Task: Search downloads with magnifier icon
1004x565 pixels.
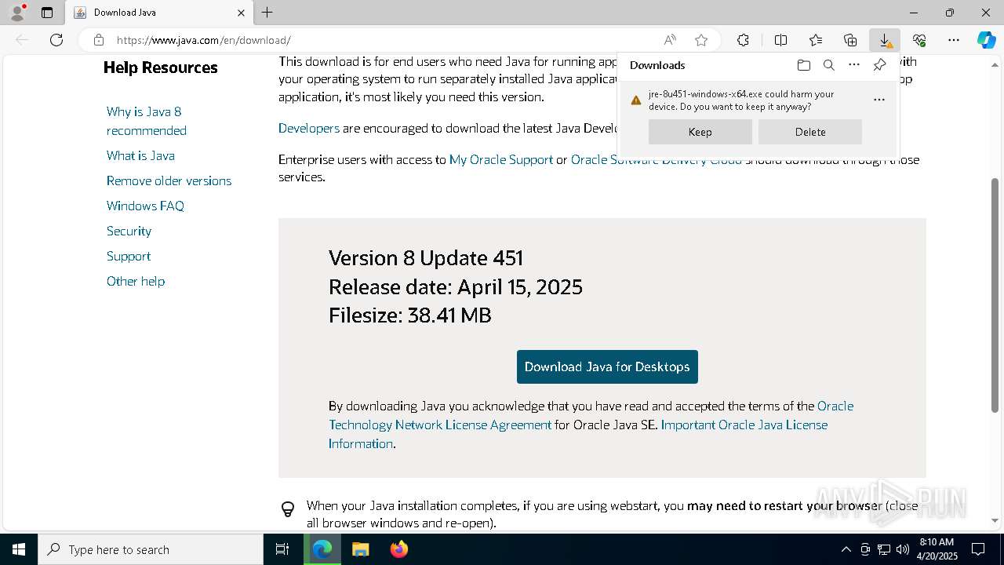Action: [x=829, y=65]
